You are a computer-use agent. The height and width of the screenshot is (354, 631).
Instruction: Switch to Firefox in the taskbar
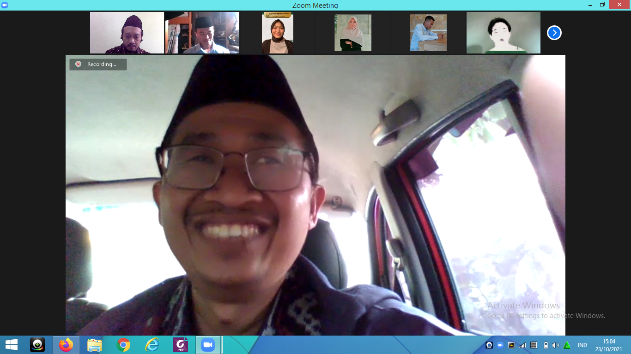click(66, 345)
